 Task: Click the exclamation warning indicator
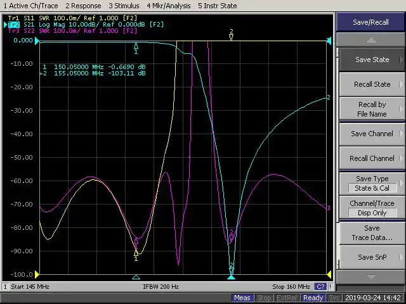330,287
